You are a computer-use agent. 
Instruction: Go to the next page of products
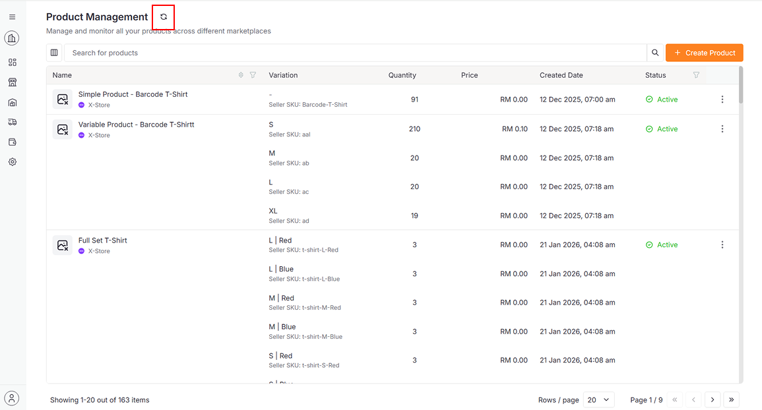[712, 399]
